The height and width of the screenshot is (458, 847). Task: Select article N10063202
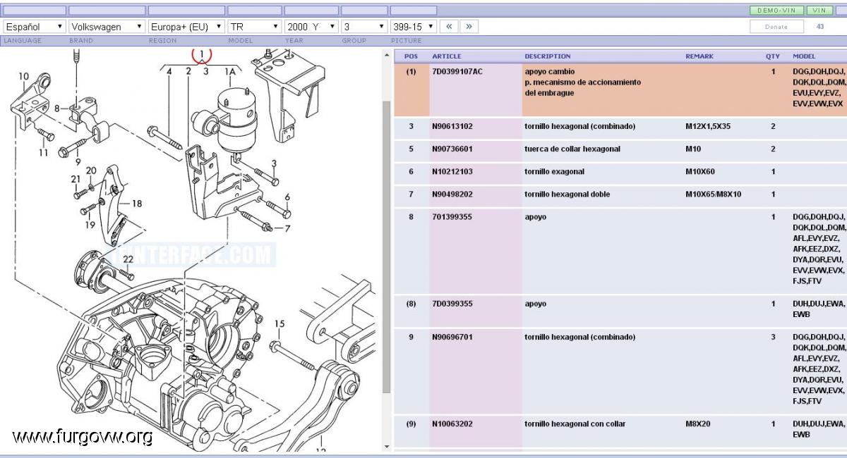coord(452,423)
